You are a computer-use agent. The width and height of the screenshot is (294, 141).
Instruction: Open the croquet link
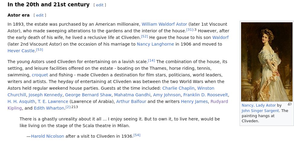click(40, 75)
